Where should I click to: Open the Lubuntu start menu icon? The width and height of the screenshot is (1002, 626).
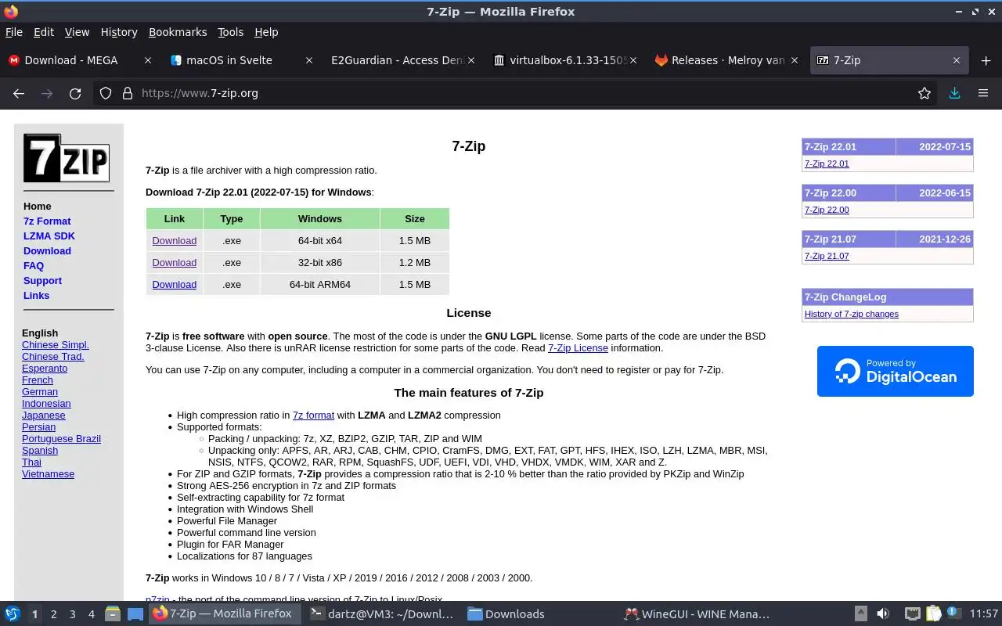pos(13,614)
